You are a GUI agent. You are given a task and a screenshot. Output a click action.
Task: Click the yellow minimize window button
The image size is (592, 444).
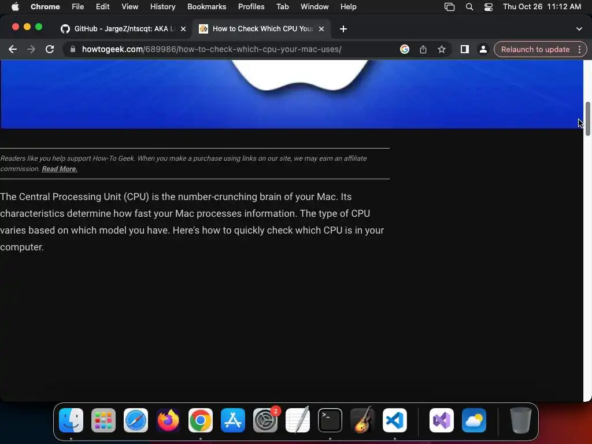27,27
